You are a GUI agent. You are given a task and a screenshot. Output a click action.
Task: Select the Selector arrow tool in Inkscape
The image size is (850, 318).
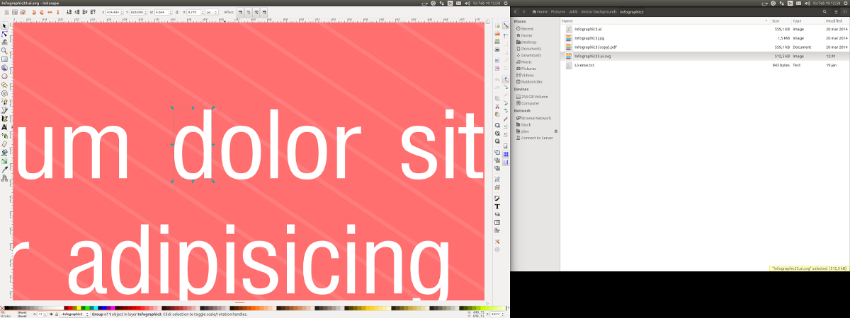click(x=4, y=26)
